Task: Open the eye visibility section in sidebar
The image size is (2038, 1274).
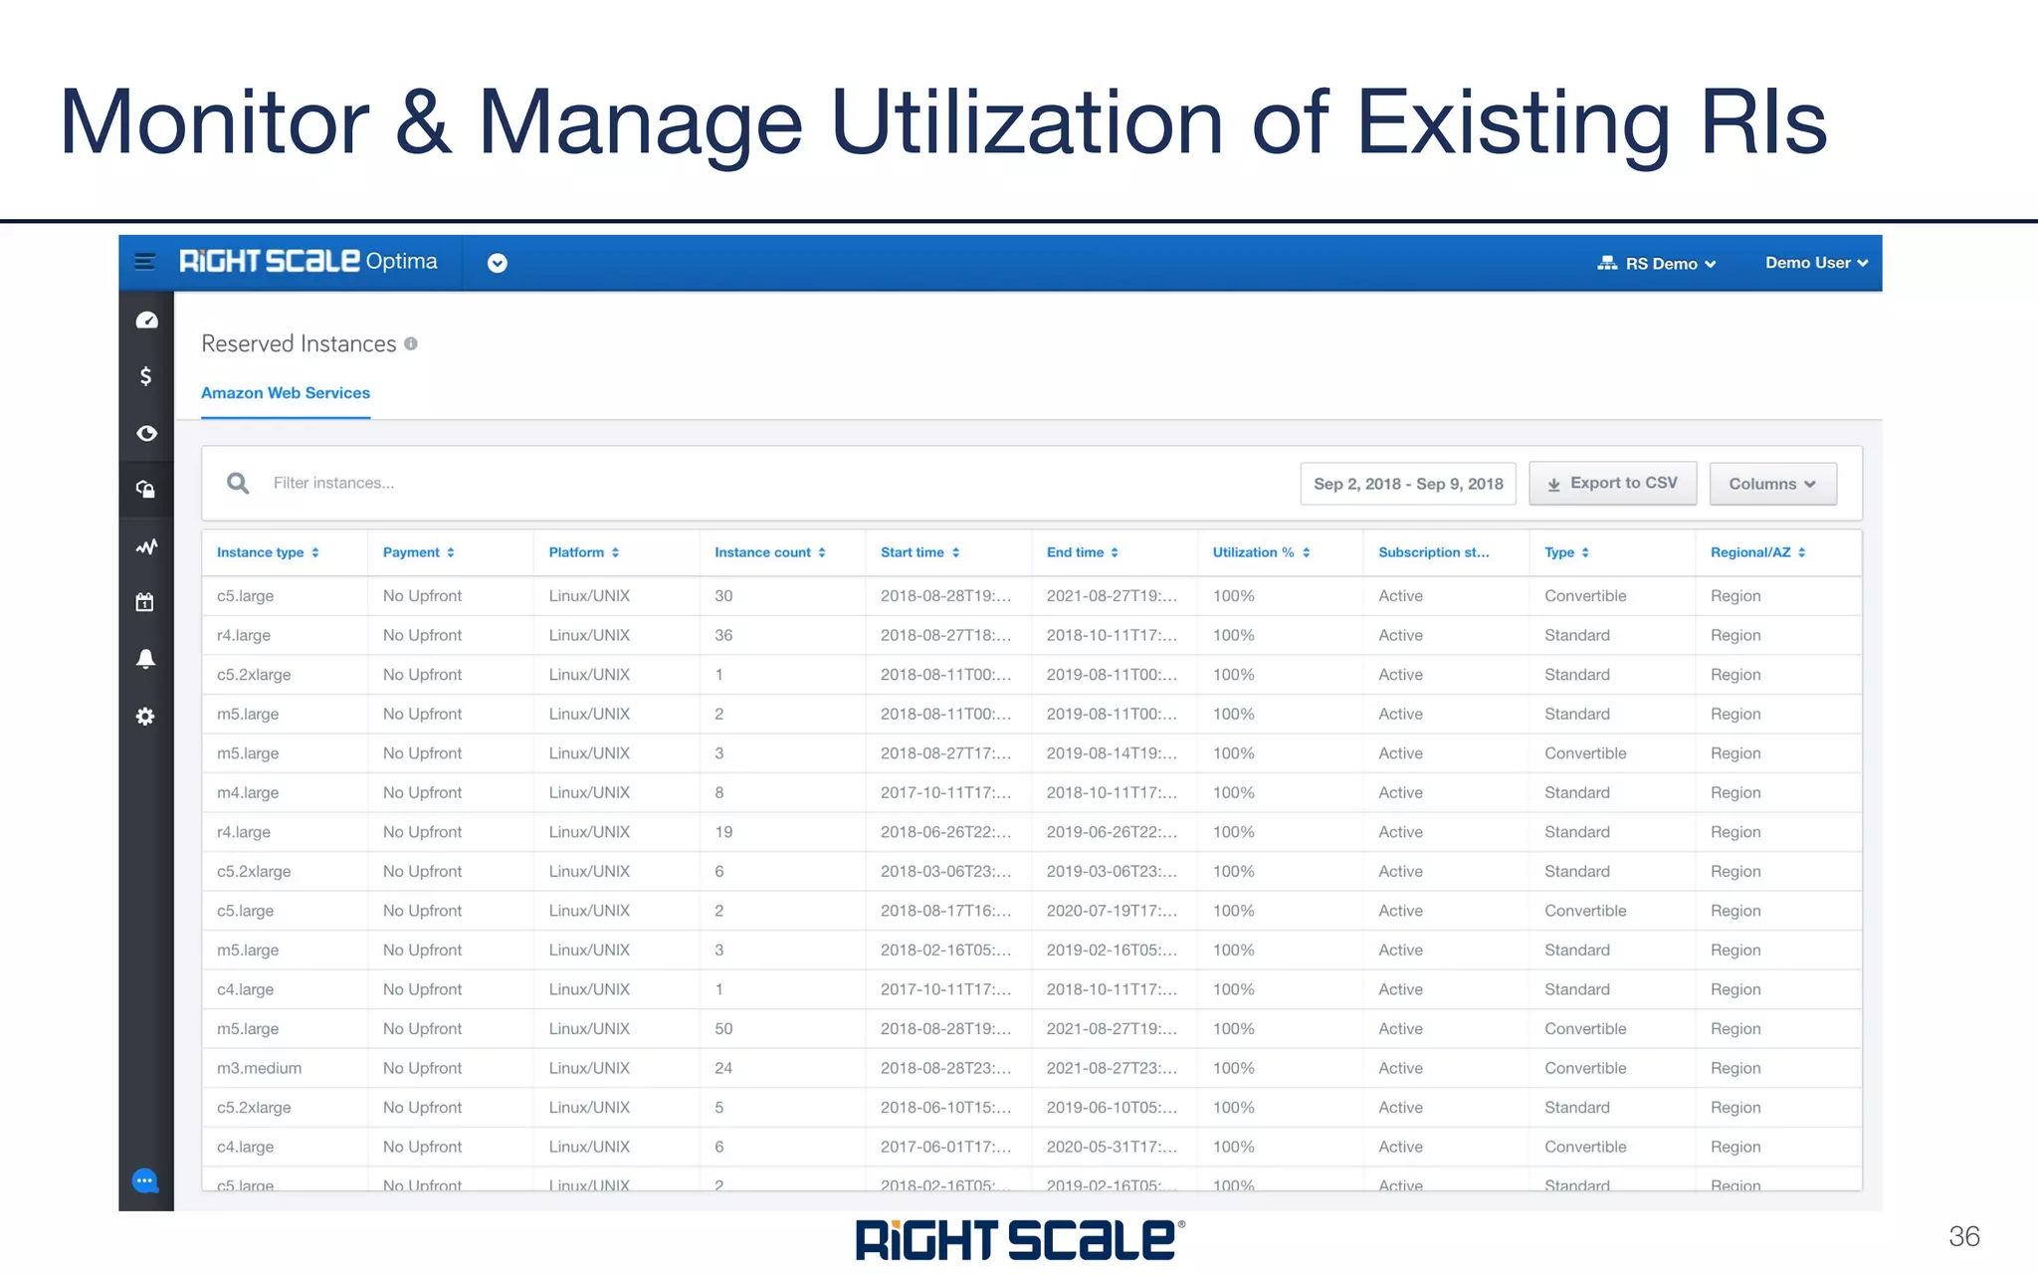Action: pos(146,433)
